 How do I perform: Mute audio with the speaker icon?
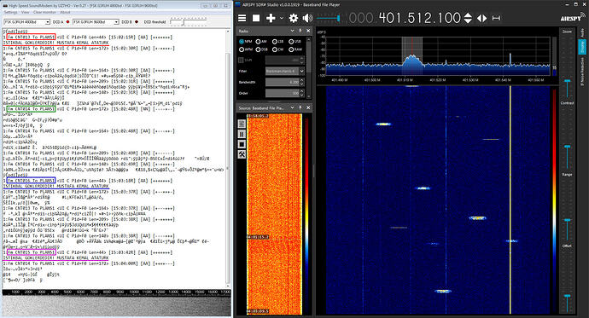tap(307, 18)
